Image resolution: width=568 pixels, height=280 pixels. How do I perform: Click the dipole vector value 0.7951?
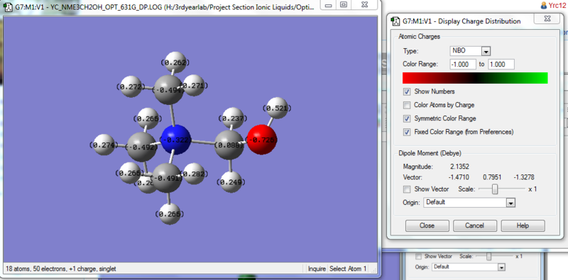(493, 177)
